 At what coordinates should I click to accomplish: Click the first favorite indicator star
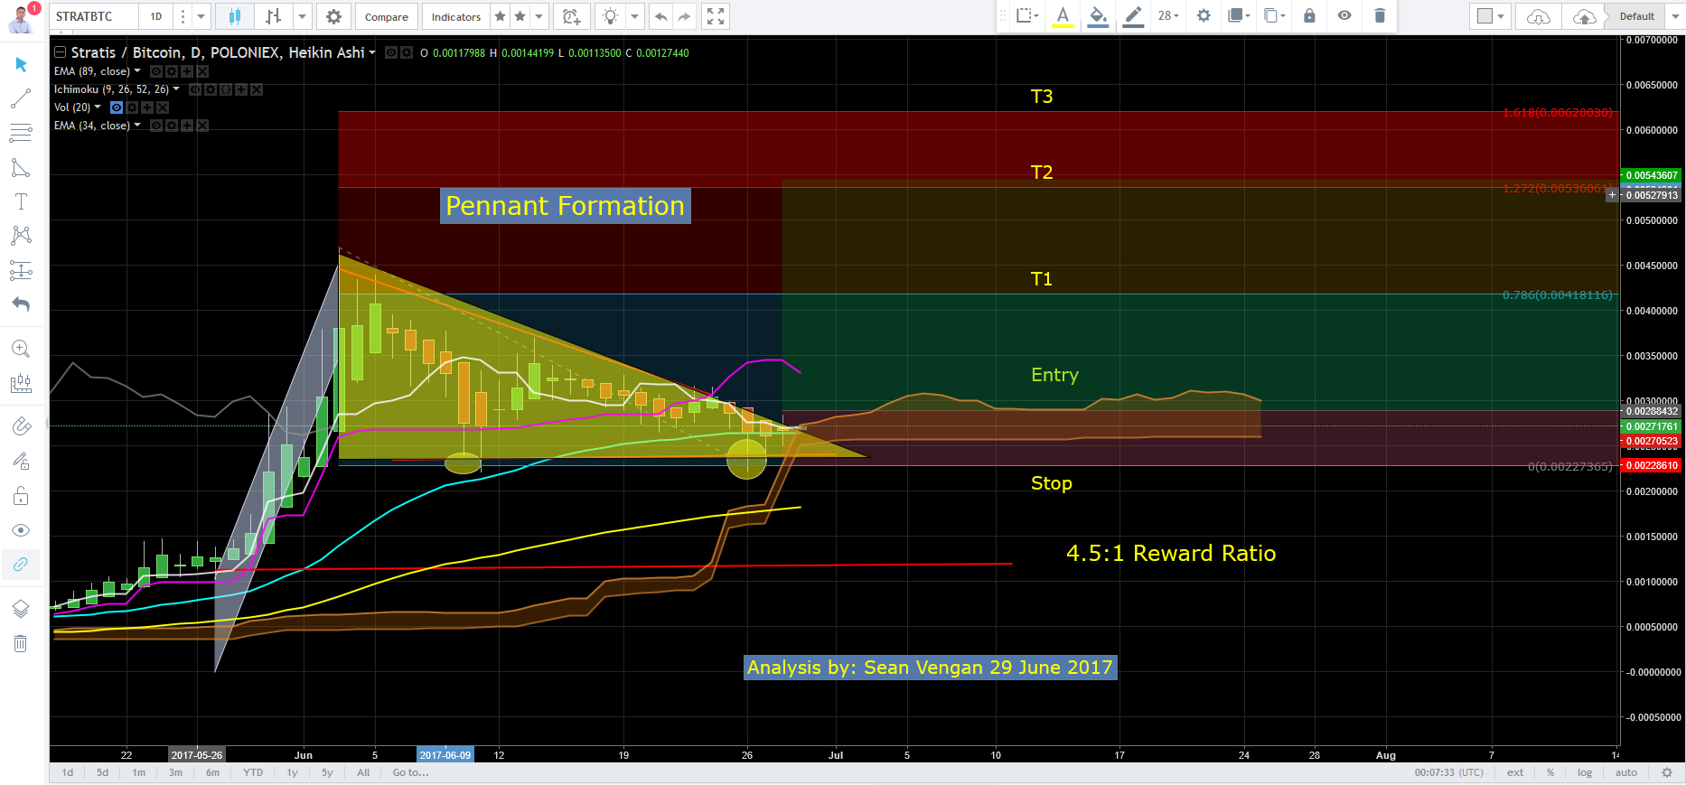point(501,16)
